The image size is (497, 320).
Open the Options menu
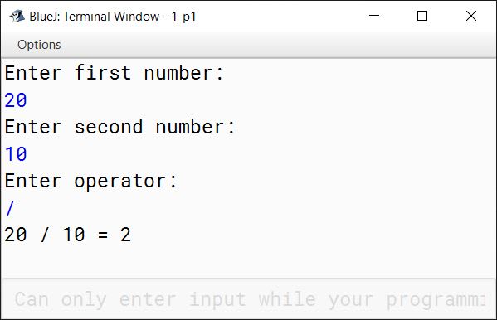point(39,45)
